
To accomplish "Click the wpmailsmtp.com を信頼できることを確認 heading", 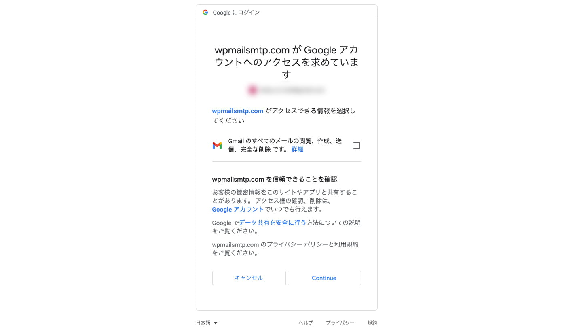I will click(x=275, y=179).
